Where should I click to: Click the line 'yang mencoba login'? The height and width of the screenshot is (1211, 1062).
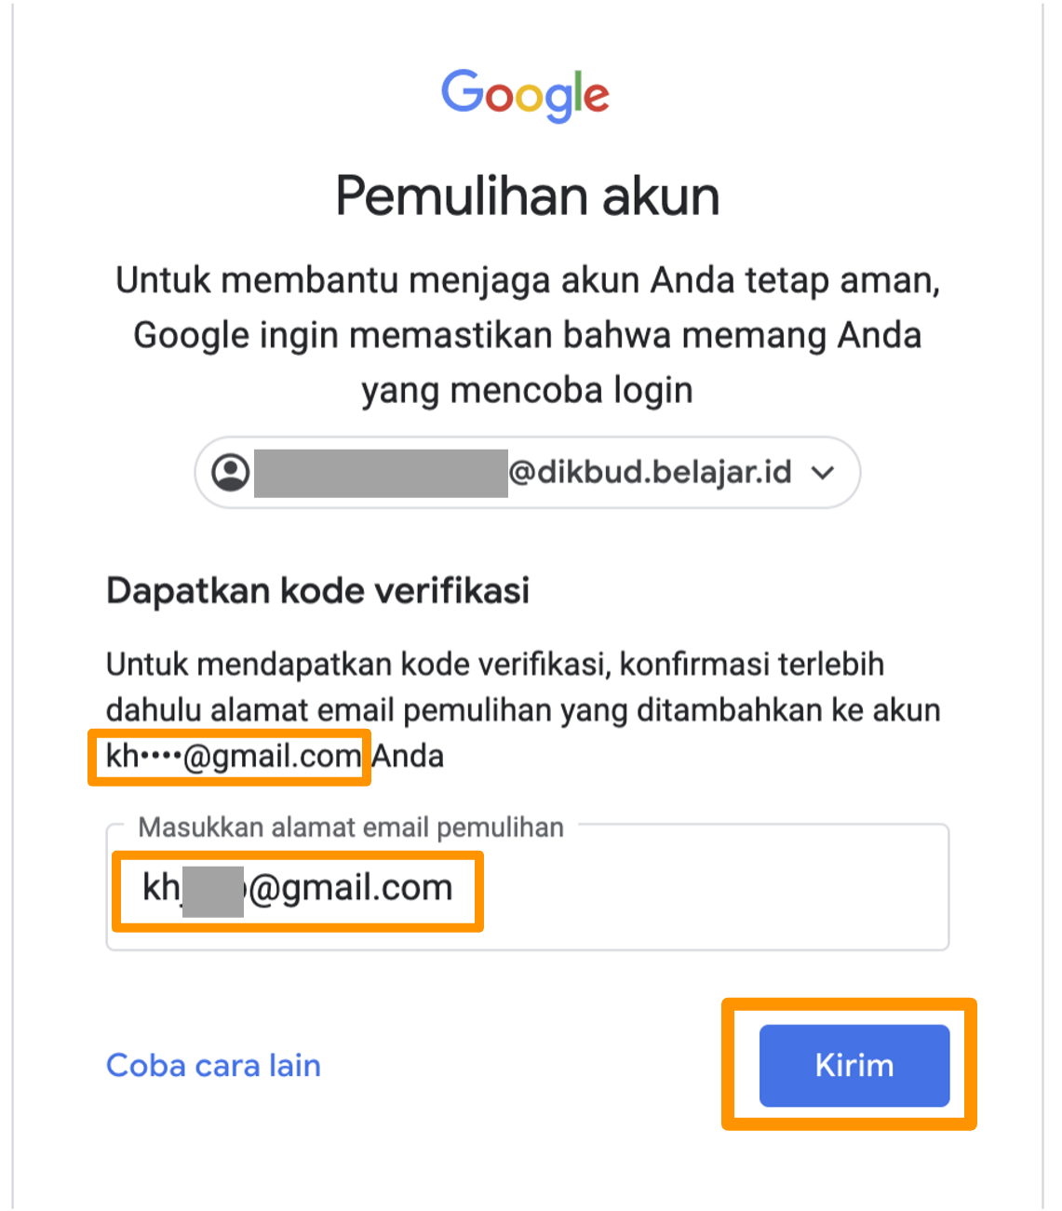(x=528, y=390)
